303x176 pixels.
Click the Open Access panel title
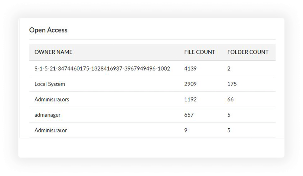[48, 30]
